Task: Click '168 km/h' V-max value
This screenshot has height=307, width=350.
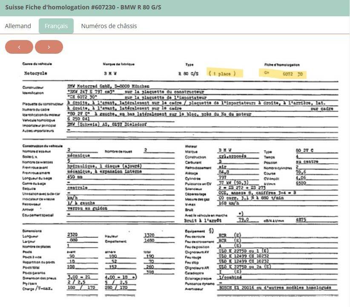Action: click(x=229, y=203)
